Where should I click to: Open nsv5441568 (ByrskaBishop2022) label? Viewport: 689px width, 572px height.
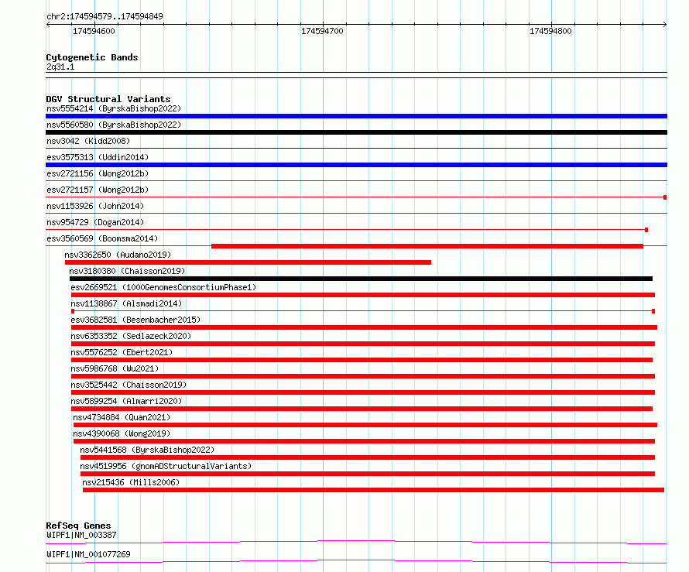[147, 450]
